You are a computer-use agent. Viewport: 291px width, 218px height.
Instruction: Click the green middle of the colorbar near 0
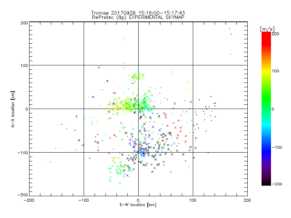tap(266, 109)
